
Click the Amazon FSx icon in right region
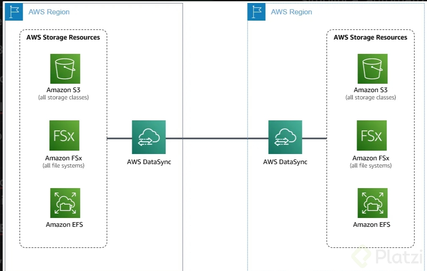pyautogui.click(x=371, y=135)
